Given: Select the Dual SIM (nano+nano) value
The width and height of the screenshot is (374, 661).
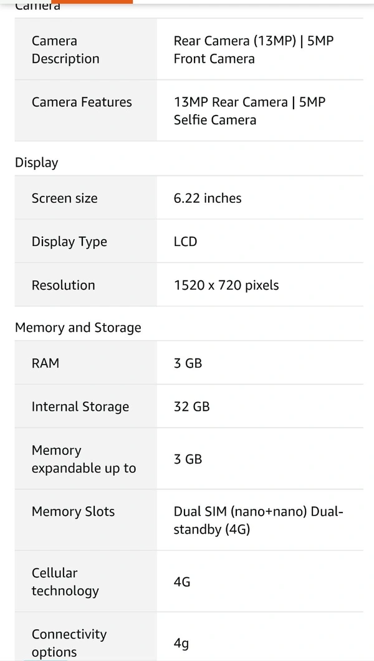Looking at the screenshot, I should click(x=258, y=521).
